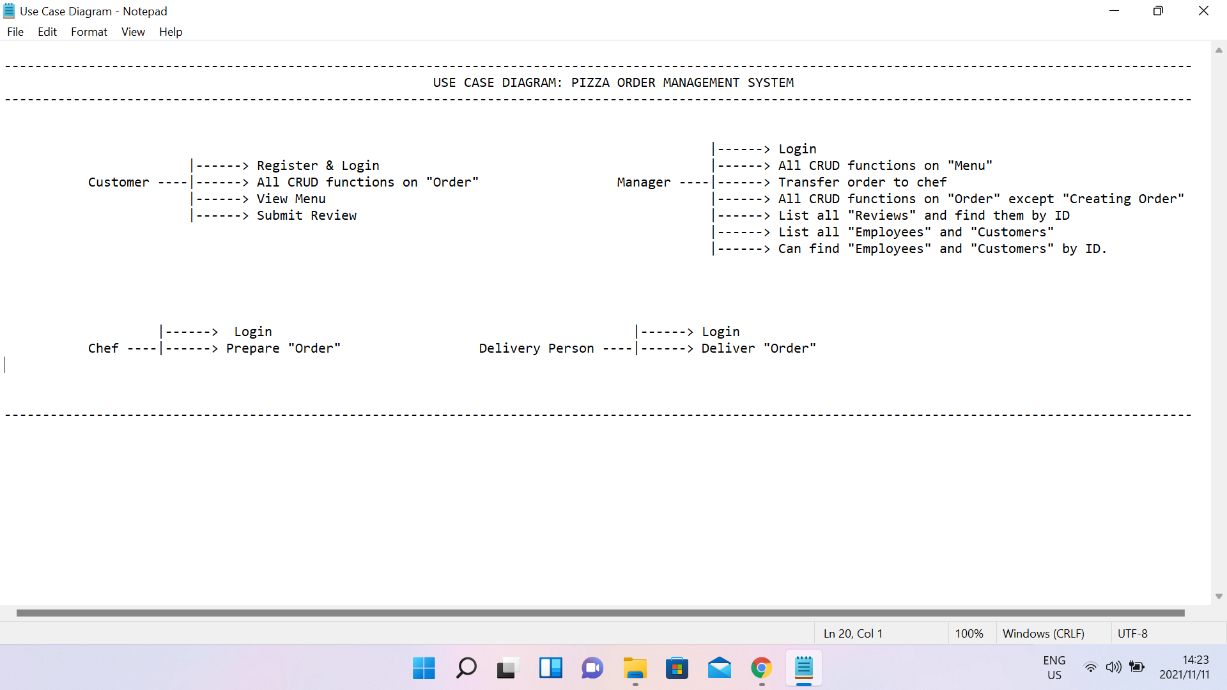This screenshot has height=690, width=1227.
Task: Open Task View icon in taskbar
Action: click(x=508, y=668)
